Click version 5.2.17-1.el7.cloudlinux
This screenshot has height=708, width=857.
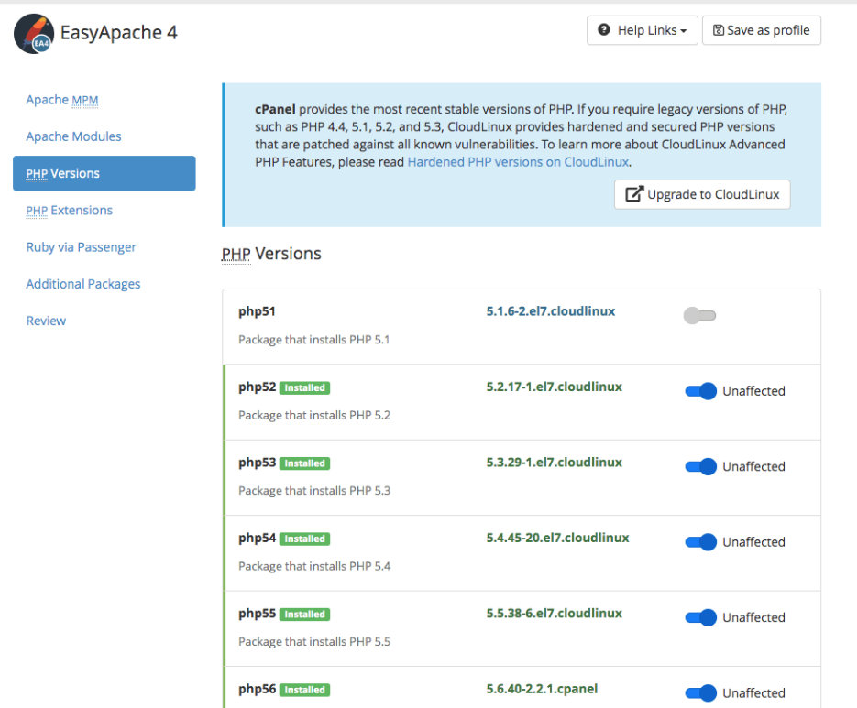pos(555,387)
